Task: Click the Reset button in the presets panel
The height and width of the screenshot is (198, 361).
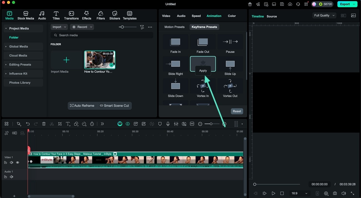Action: (x=237, y=111)
